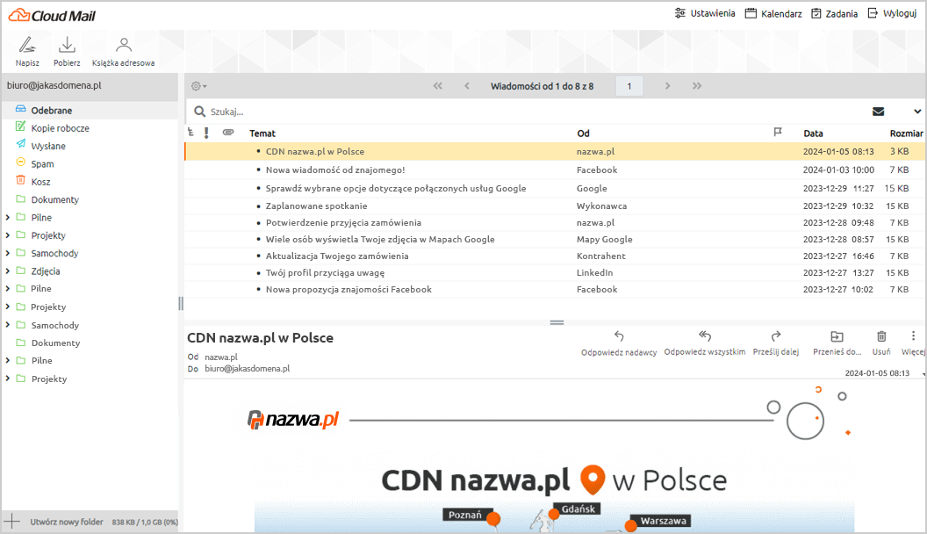927x534 pixels.
Task: Open the LinkedIn 'Twój profil przyciąga uwagę' message
Action: [555, 272]
